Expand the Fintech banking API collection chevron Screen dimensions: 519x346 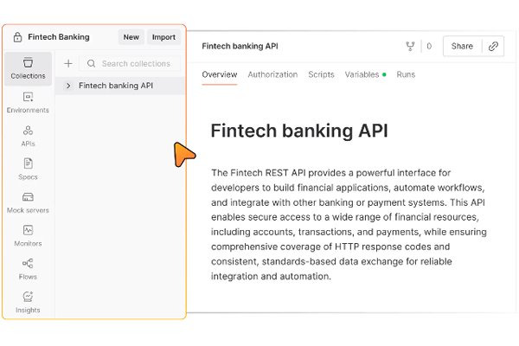coord(68,86)
